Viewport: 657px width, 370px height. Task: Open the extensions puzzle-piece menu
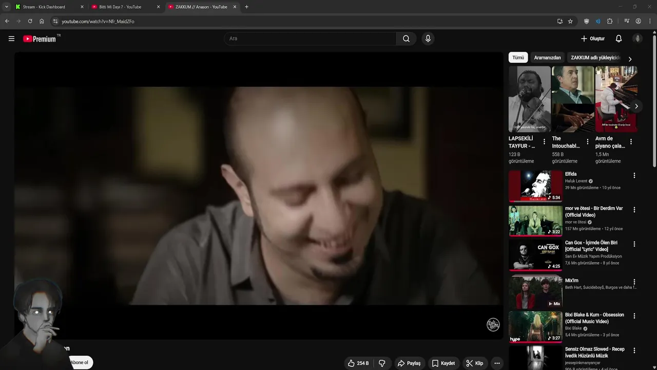coord(610,21)
